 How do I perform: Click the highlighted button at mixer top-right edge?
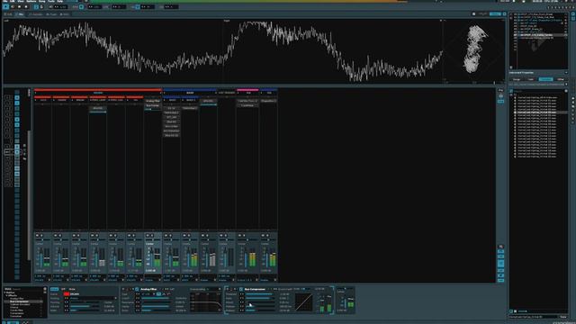[500, 101]
